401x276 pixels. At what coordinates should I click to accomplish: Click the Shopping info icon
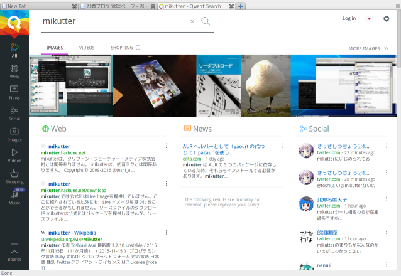click(x=138, y=48)
